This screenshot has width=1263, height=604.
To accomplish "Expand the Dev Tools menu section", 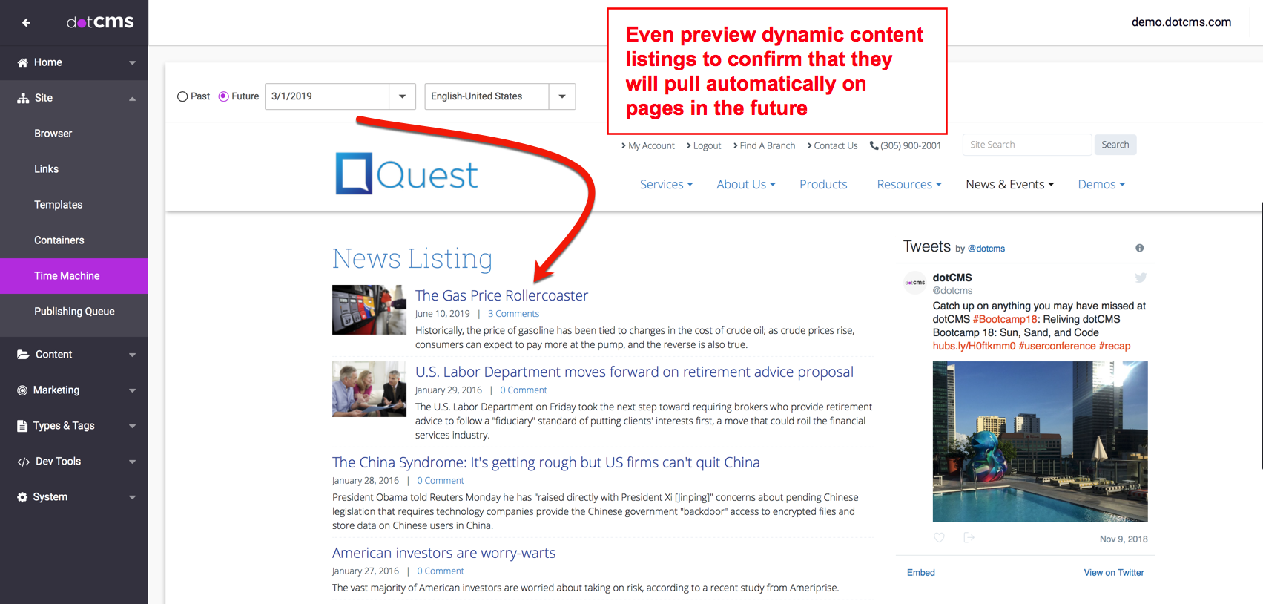I will (x=132, y=462).
